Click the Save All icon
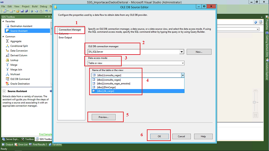 (x=26, y=11)
